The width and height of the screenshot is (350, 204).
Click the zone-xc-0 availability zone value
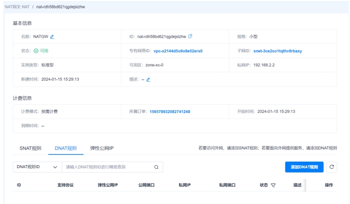tap(154, 65)
